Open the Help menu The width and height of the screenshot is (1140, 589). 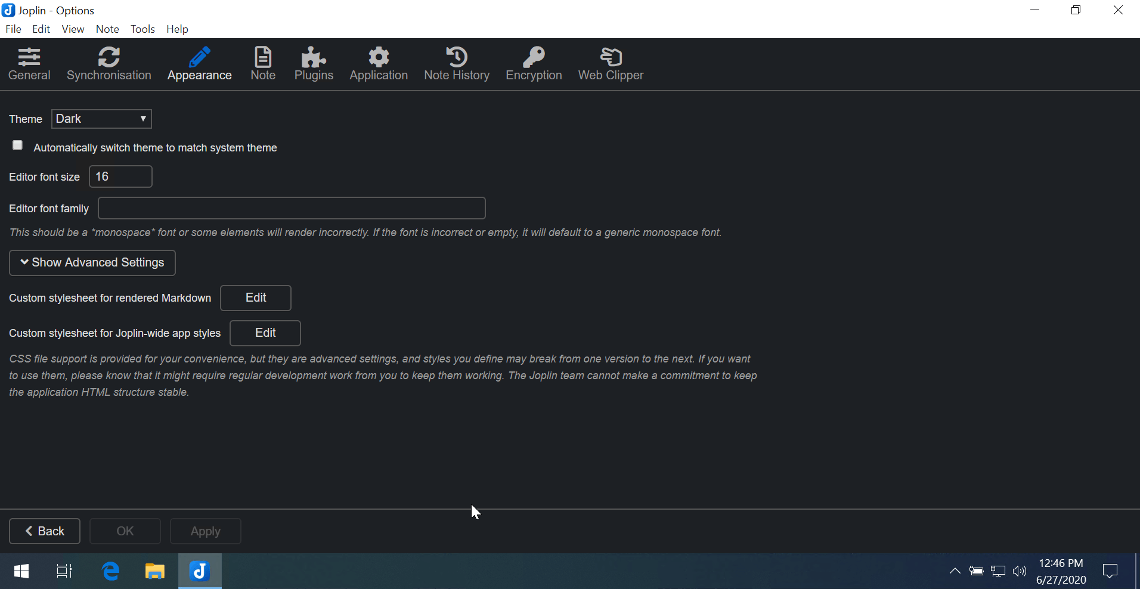[176, 29]
